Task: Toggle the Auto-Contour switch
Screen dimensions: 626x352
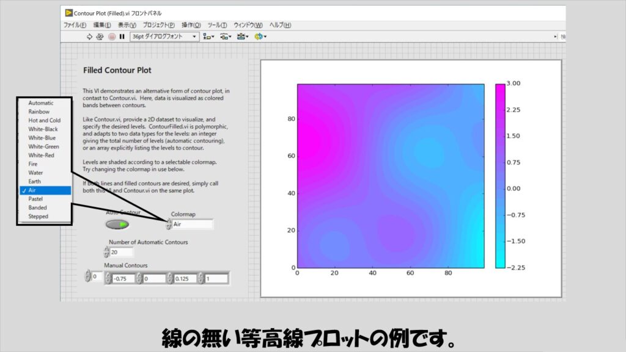Action: (116, 224)
